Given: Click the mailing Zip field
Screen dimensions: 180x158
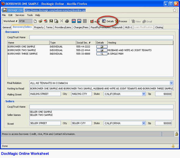Looking at the screenshot, I should point(163,94).
